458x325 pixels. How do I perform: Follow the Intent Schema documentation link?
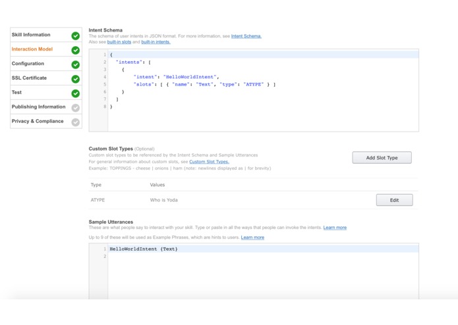[246, 36]
